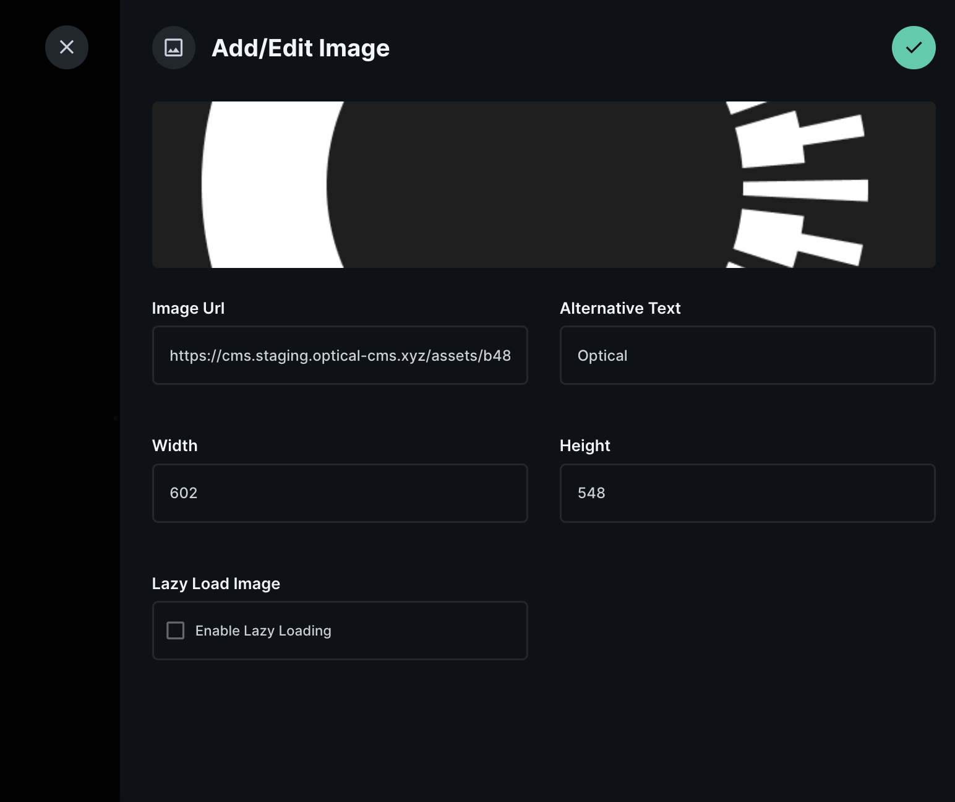Screen dimensions: 955x802
Task: Click the image icon beside the title
Action: point(174,48)
